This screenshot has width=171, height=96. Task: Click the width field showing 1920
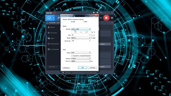coord(75,32)
